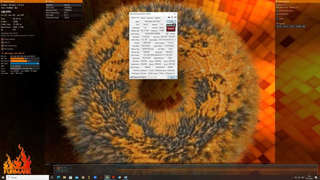Open GPU-Z screenshot camera icon
The width and height of the screenshot is (320, 180).
(169, 17)
